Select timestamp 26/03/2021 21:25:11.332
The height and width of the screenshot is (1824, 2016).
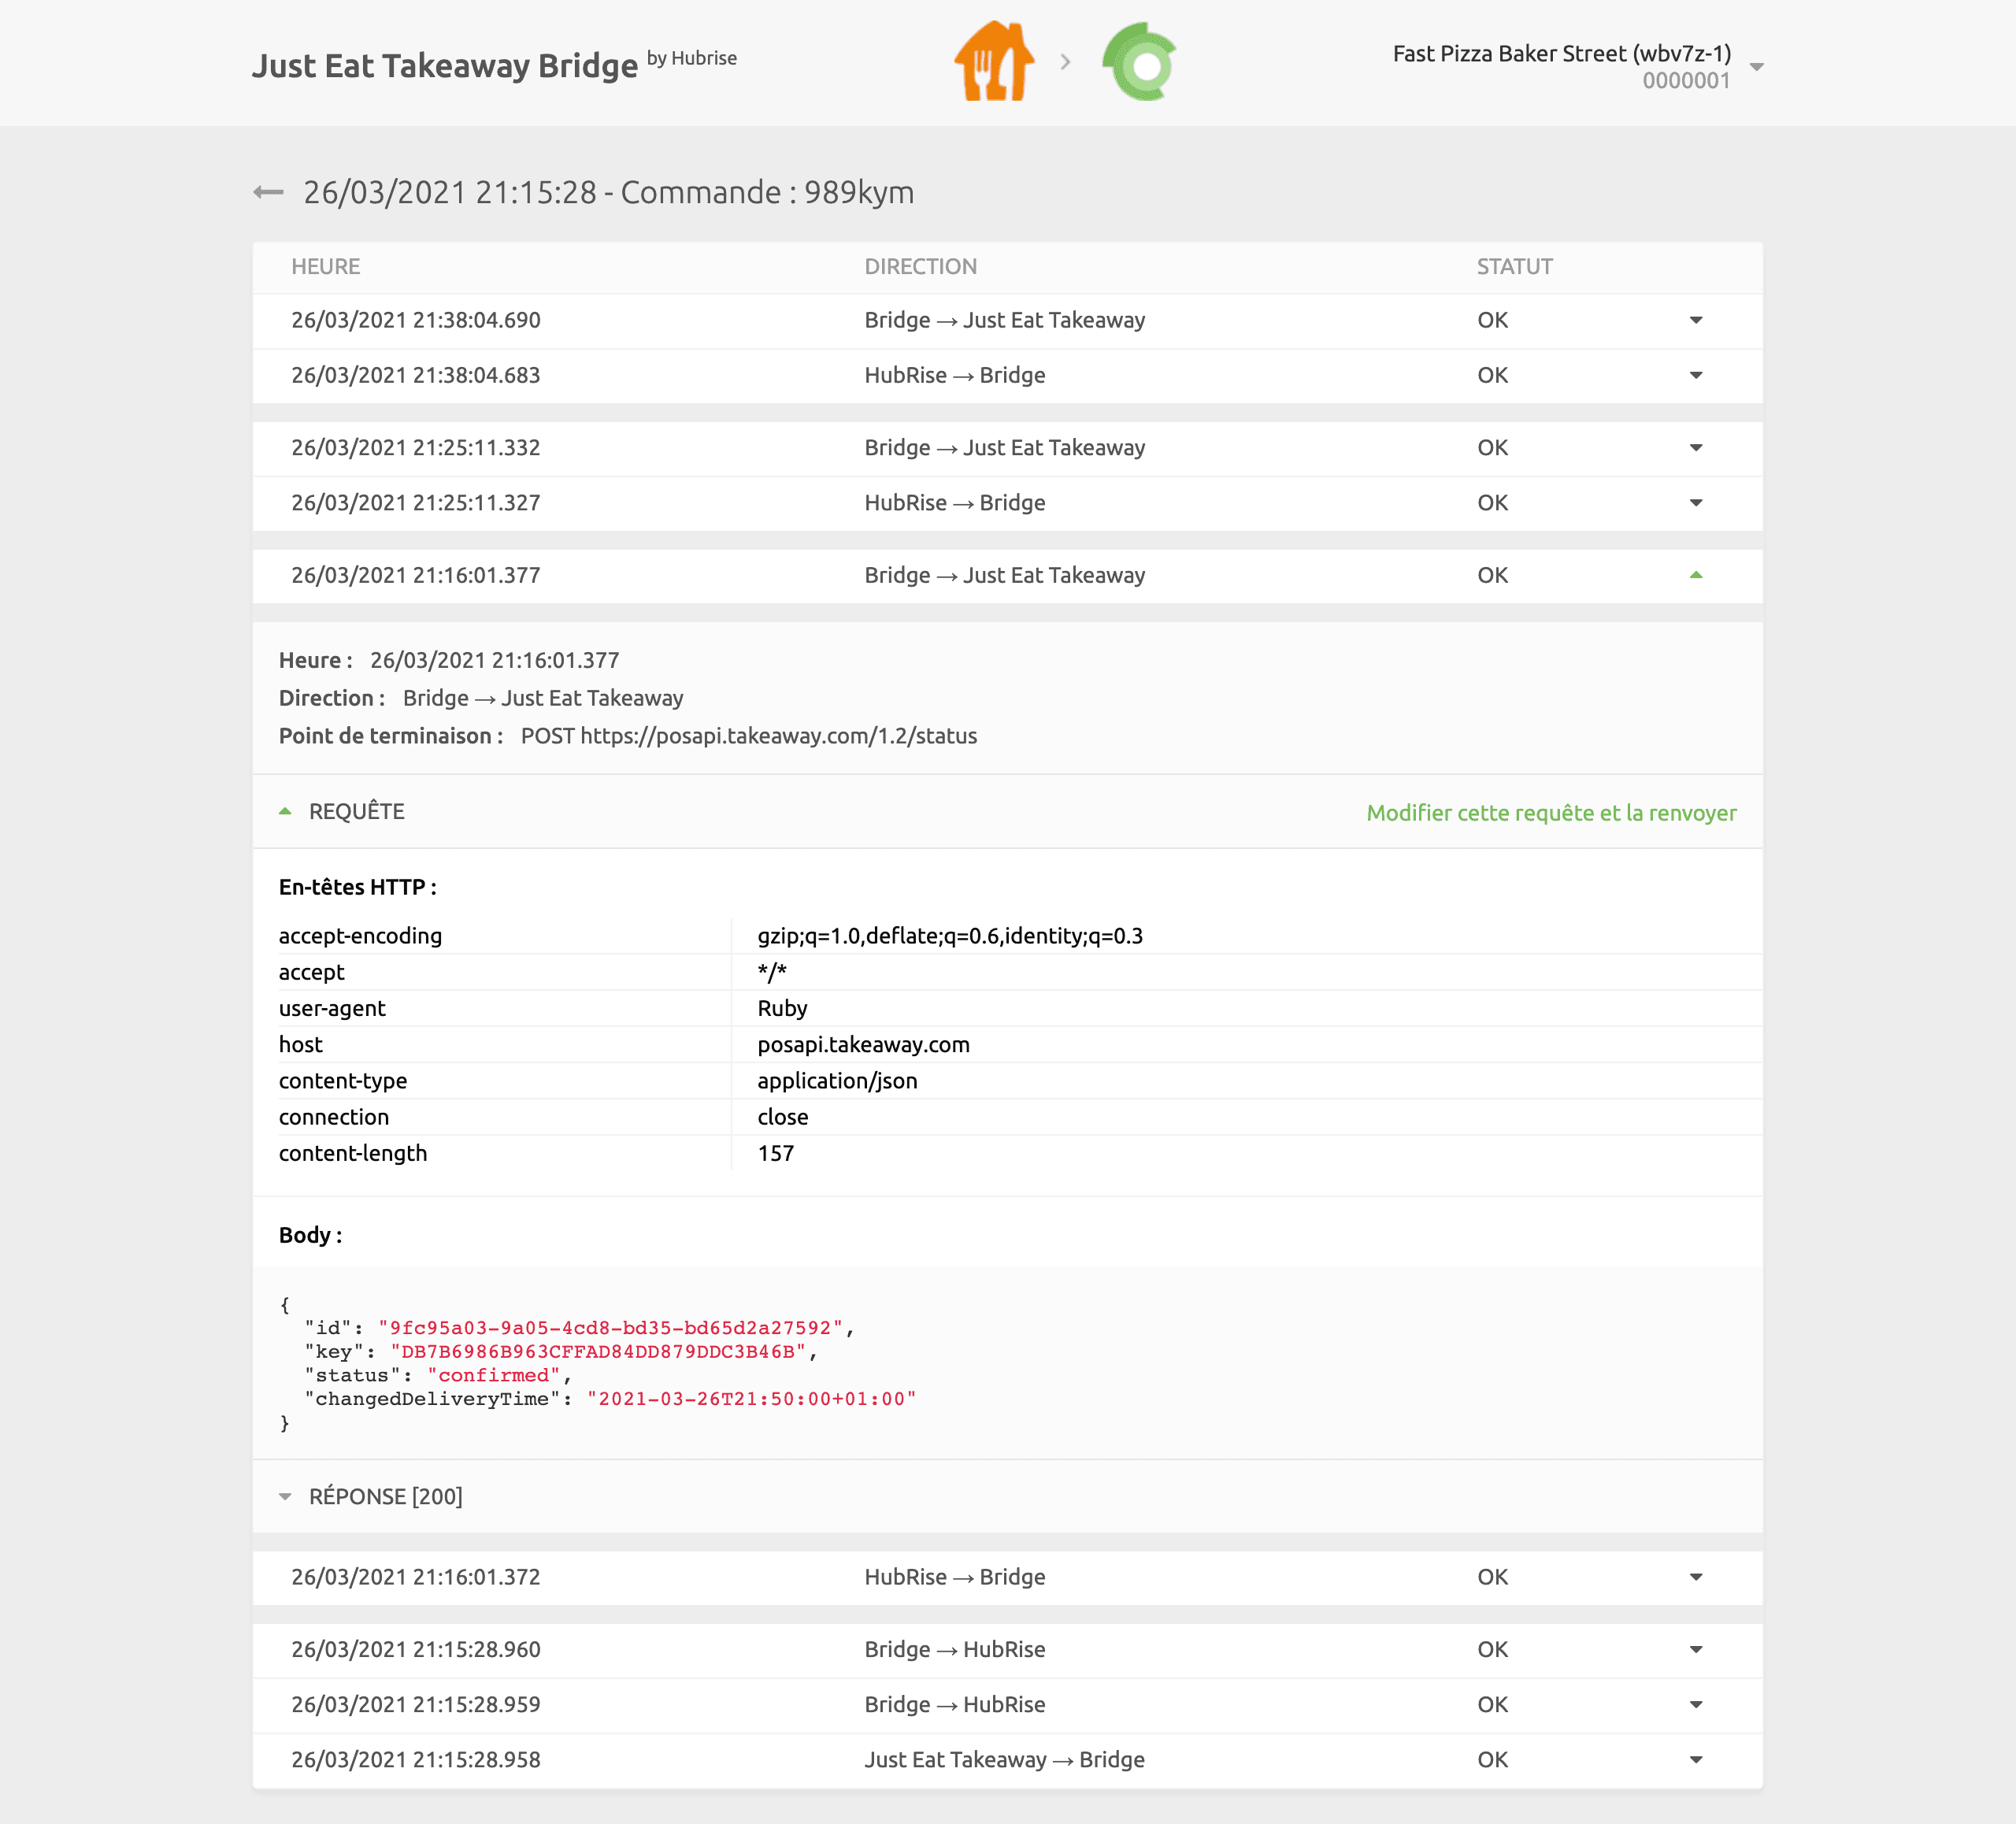point(416,447)
